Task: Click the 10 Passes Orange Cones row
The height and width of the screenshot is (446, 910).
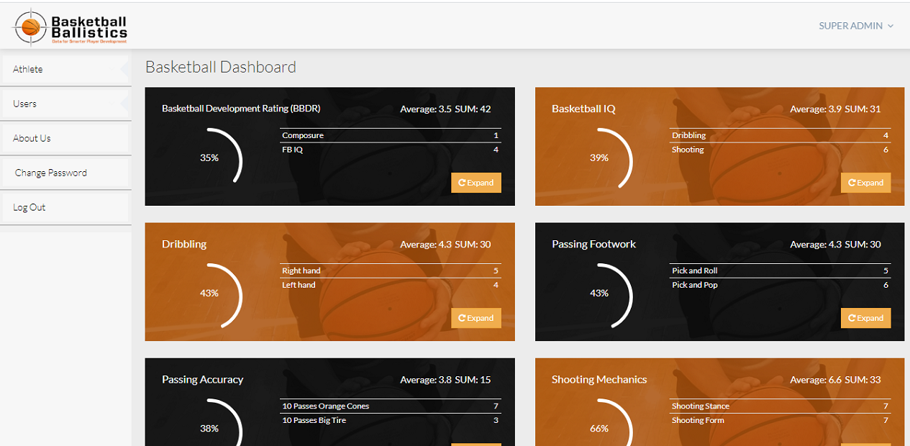Action: click(389, 406)
